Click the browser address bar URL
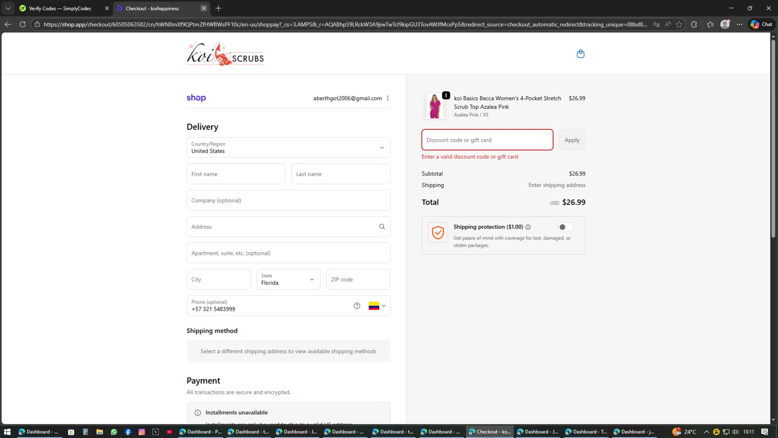Viewport: 778px width, 438px height. [345, 24]
